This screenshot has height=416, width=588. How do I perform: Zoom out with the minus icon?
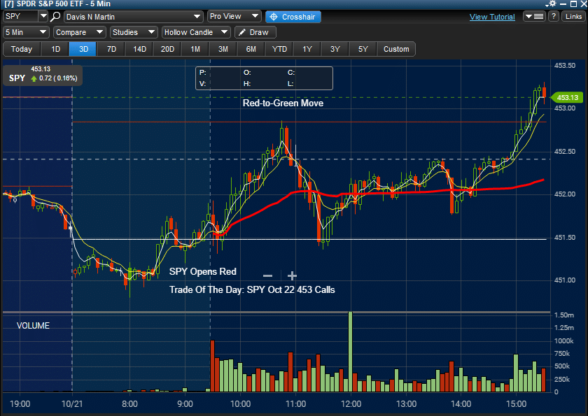click(x=267, y=276)
